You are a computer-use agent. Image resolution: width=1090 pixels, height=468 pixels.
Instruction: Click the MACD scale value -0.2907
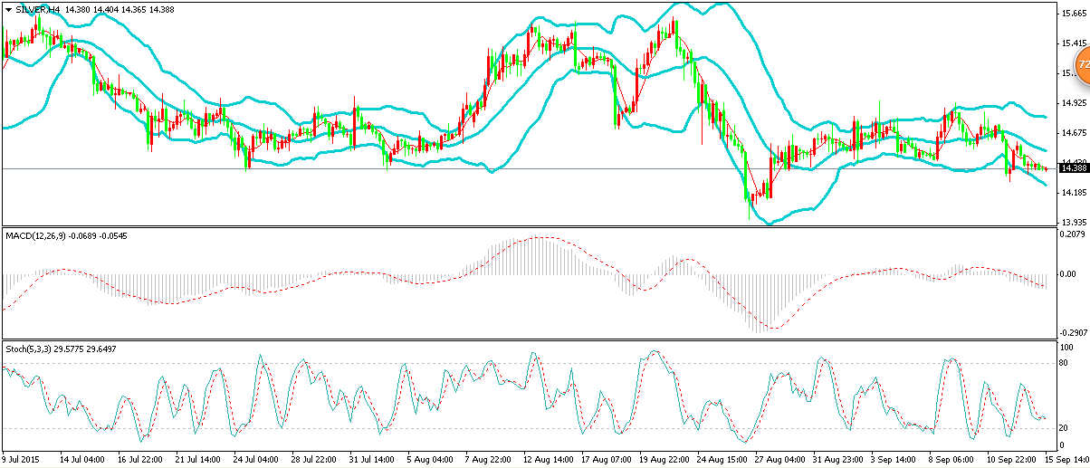pyautogui.click(x=1073, y=333)
